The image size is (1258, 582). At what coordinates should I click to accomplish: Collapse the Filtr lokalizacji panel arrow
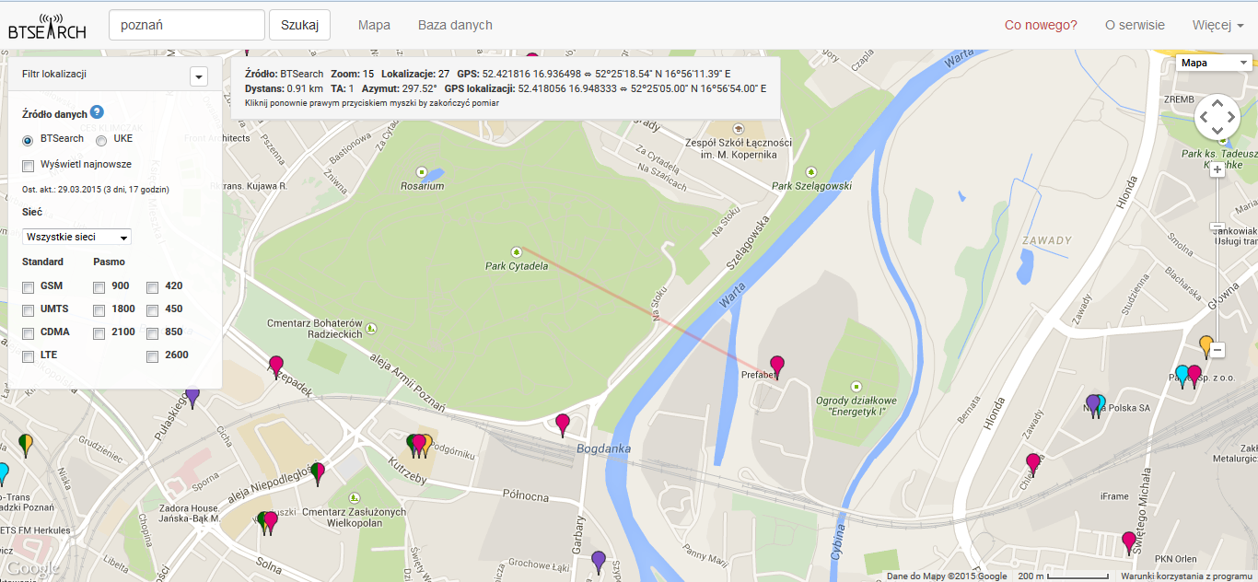click(x=198, y=76)
